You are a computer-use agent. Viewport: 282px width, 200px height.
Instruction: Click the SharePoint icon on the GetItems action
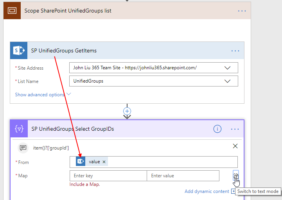[19, 50]
